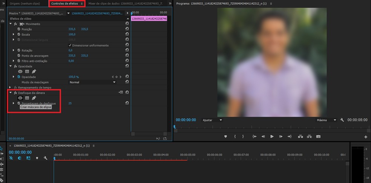Viewport: 371px width, 183px height.
Task: Add a marker in the Program monitor
Action: pos(226,136)
